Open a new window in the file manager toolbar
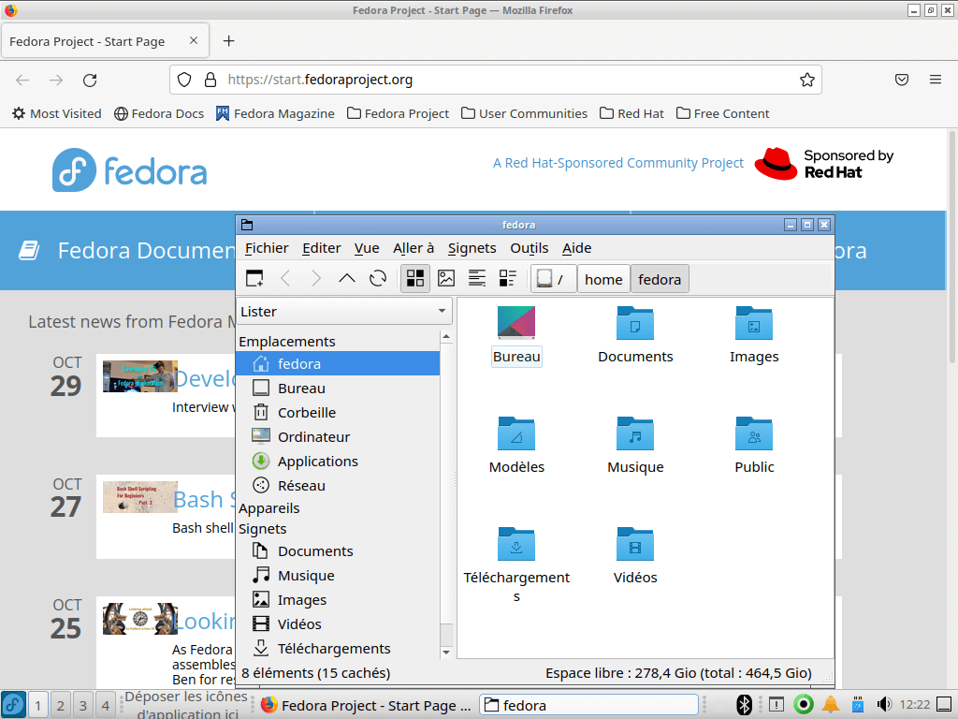The image size is (958, 719). coord(254,279)
